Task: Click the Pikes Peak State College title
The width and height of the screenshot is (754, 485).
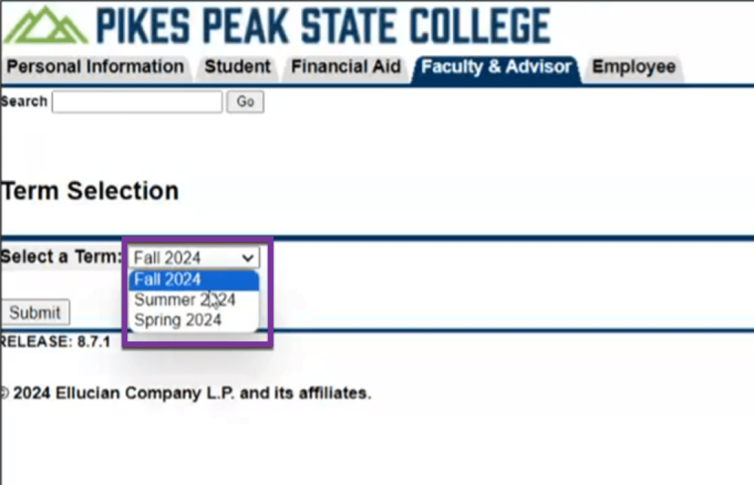Action: (323, 25)
